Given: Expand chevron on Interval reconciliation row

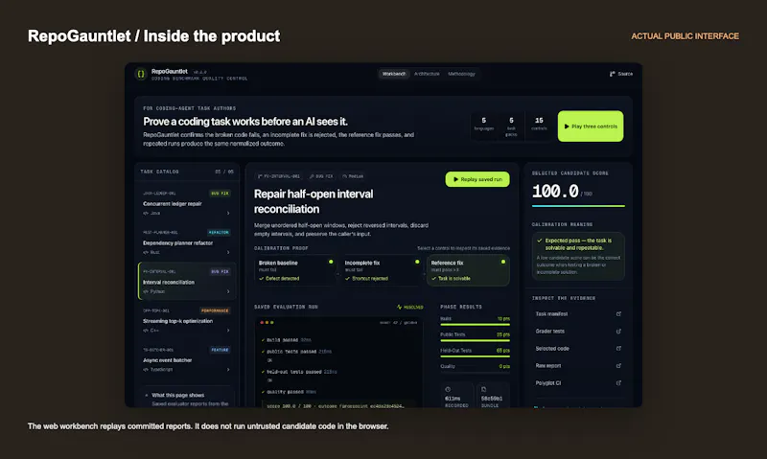Looking at the screenshot, I should click(x=228, y=291).
